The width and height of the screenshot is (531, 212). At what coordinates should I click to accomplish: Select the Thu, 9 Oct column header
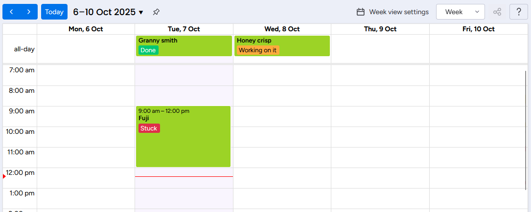[x=380, y=29]
